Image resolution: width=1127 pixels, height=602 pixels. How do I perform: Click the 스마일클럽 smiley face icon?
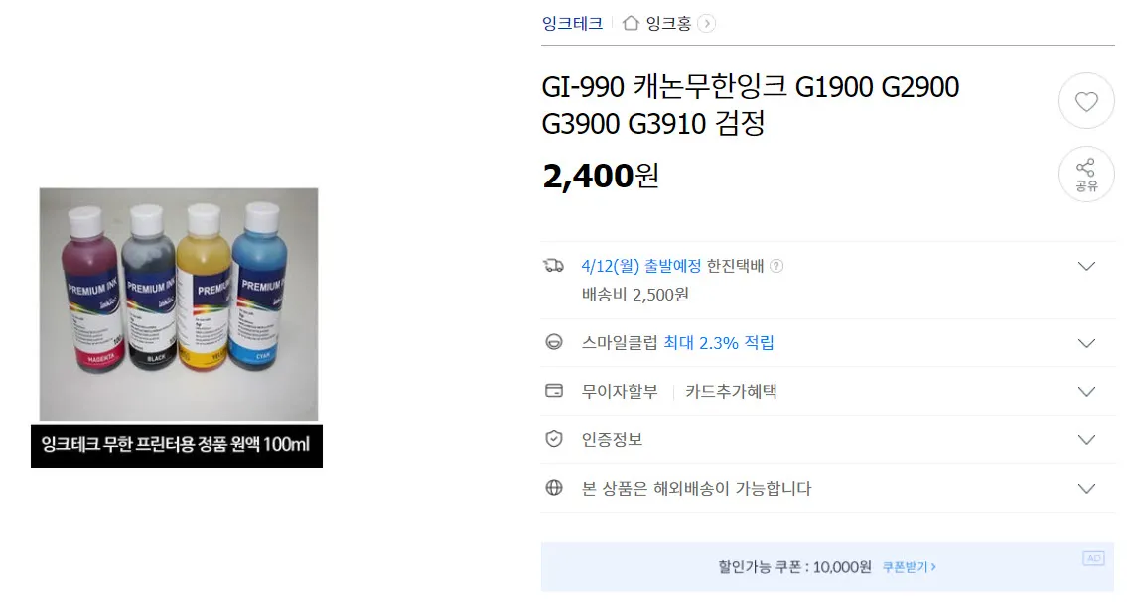554,342
